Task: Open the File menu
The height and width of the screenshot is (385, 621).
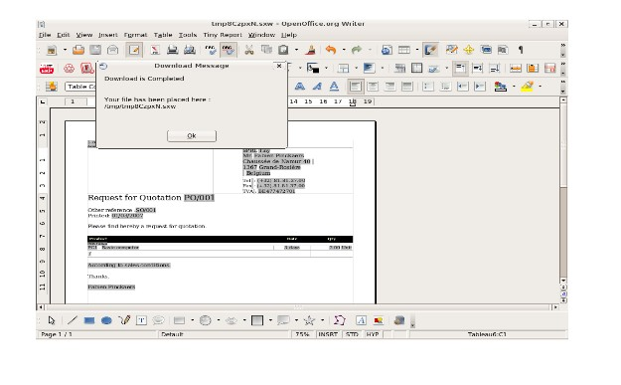Action: pos(45,35)
